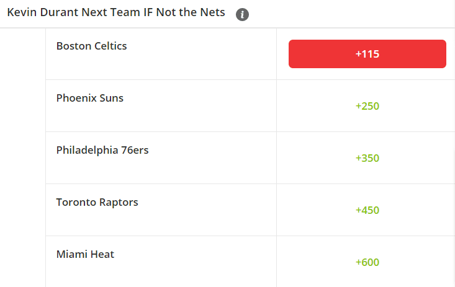
Task: Choose the longest odds option at +600
Action: tap(367, 262)
